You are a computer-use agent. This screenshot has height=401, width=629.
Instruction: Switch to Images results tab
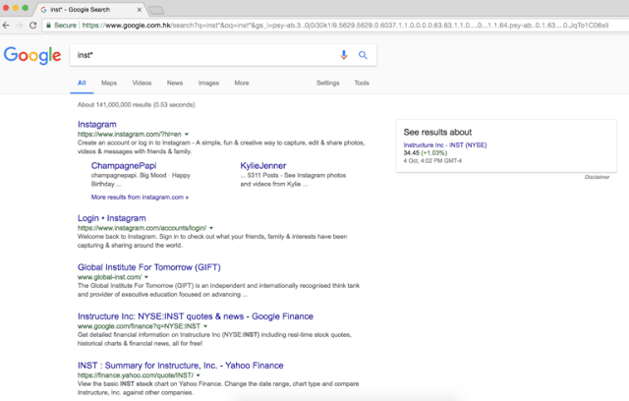point(208,83)
